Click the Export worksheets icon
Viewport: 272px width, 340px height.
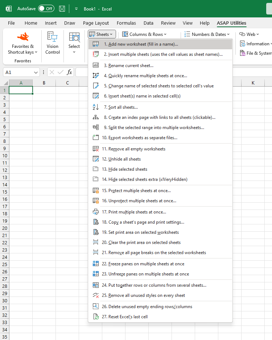[x=96, y=137]
